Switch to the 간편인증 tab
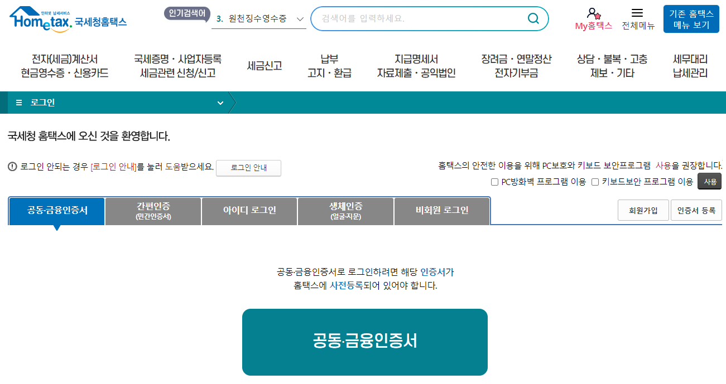 (152, 211)
